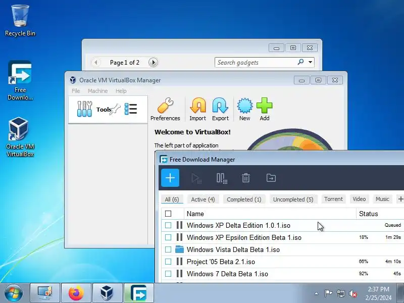This screenshot has height=303, width=404.
Task: Go to previous gadgets page
Action: coord(96,62)
